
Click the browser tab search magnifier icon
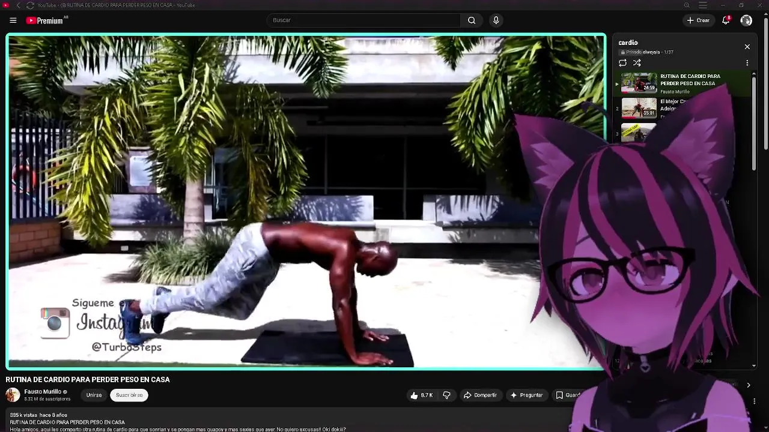[x=687, y=5]
